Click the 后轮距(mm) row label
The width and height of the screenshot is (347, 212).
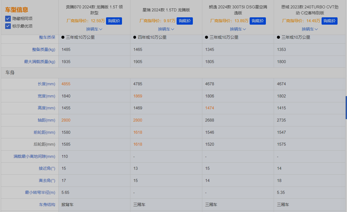pyautogui.click(x=44, y=144)
